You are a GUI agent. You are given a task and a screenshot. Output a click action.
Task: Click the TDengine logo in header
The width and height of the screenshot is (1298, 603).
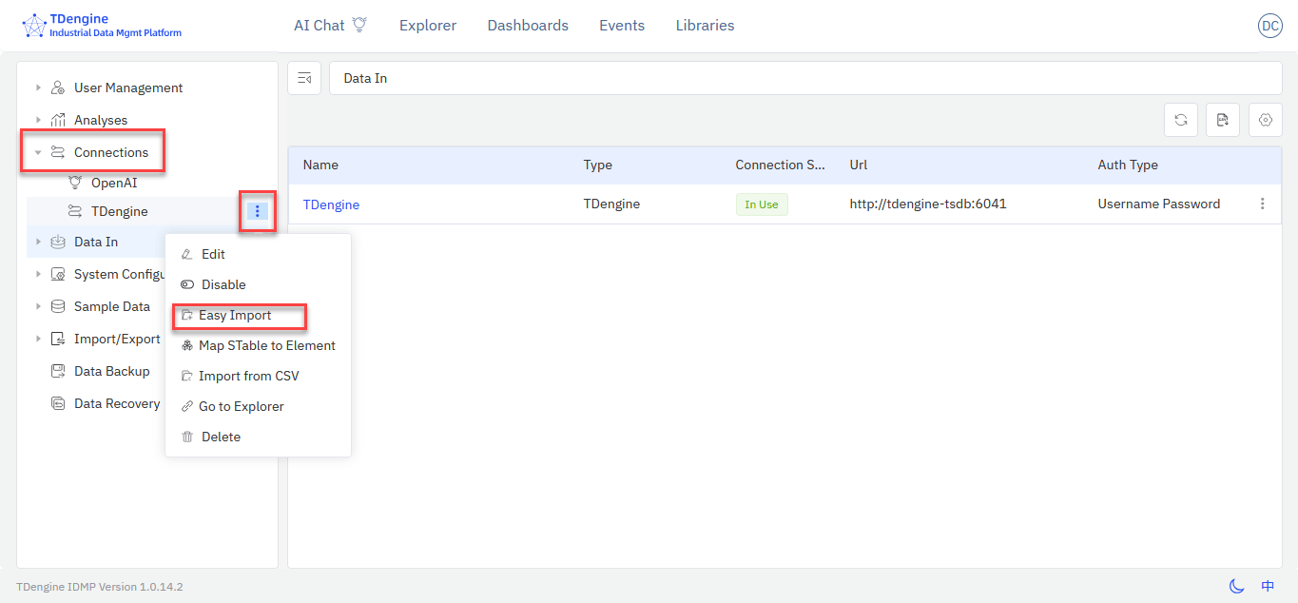[34, 26]
